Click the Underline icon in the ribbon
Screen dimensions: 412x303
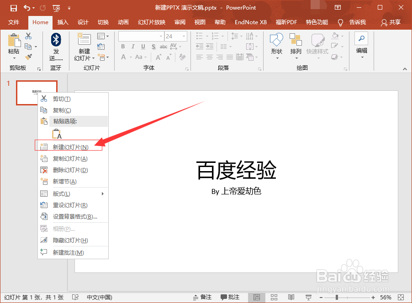143,47
